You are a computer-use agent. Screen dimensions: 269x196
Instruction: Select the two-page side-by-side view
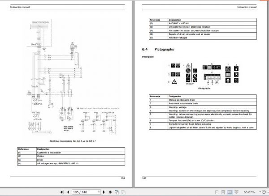pos(230,192)
